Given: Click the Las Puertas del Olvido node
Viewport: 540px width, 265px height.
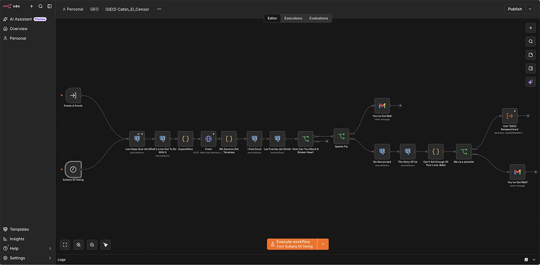Looking at the screenshot, I should pyautogui.click(x=277, y=139).
